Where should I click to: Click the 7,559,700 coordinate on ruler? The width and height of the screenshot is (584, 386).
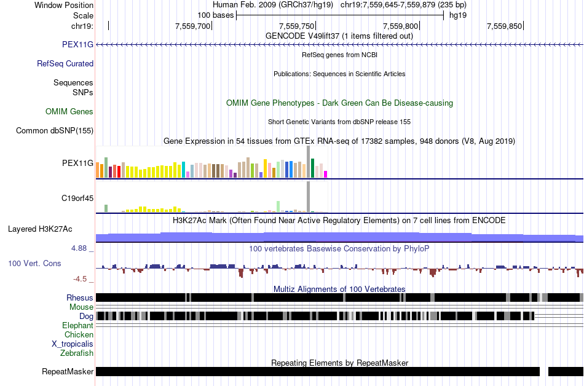click(192, 26)
